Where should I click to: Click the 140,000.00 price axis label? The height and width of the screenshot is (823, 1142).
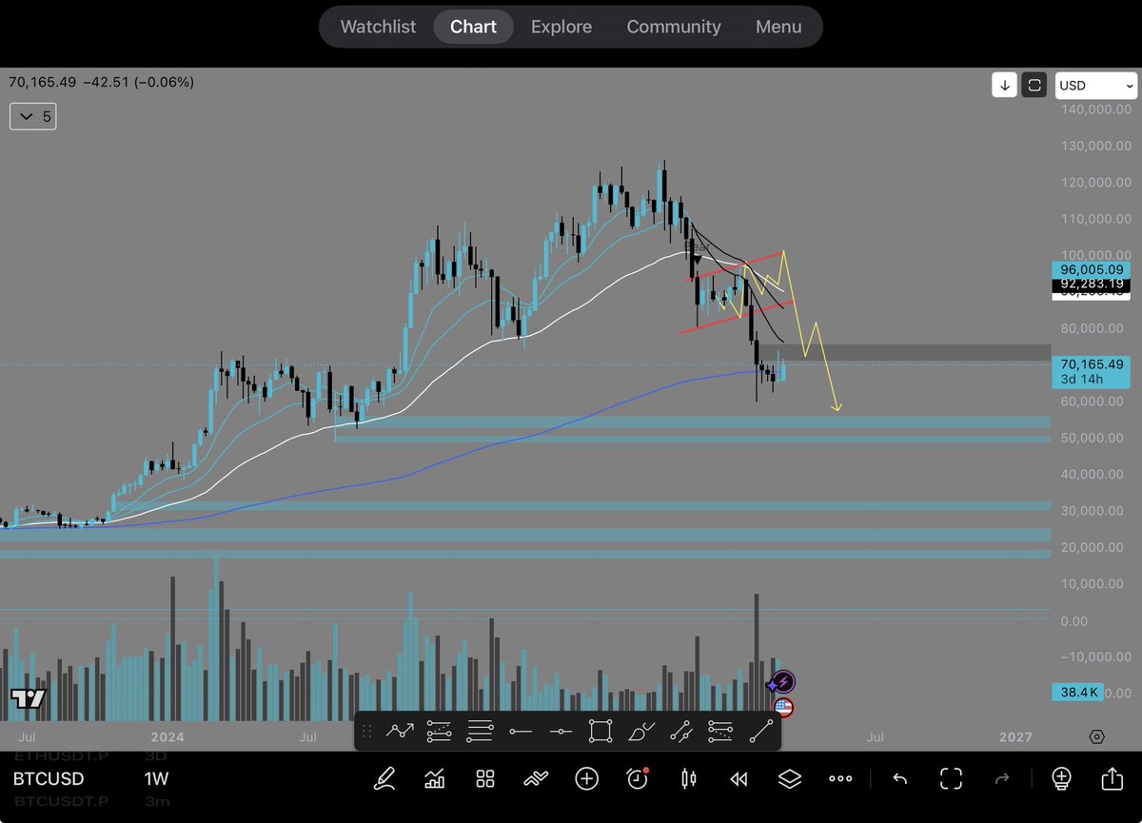[1095, 109]
